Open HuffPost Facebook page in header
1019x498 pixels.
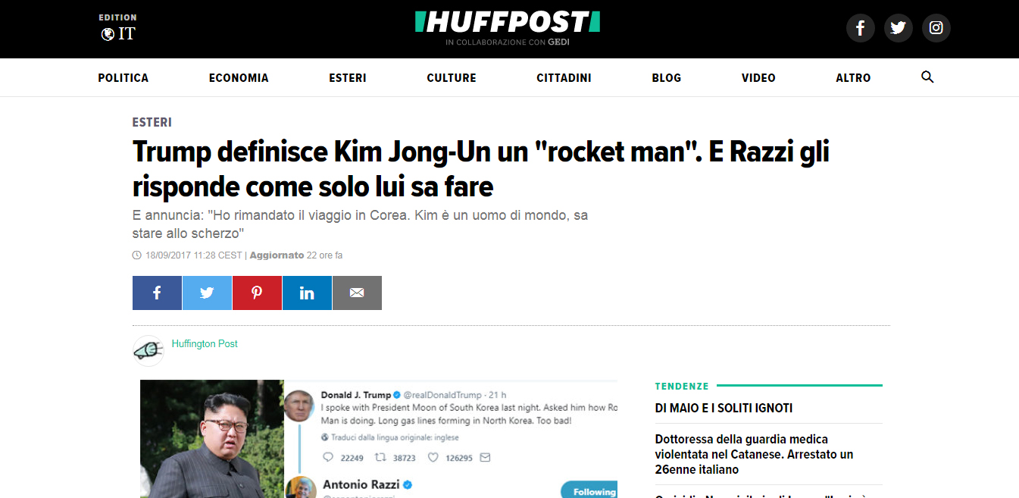861,28
